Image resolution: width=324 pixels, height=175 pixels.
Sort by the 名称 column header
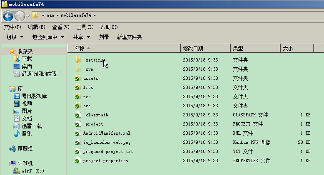124,48
